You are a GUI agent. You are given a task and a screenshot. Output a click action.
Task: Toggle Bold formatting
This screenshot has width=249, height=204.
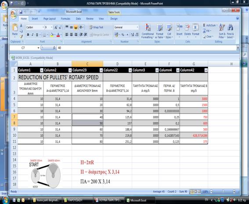click(28, 35)
